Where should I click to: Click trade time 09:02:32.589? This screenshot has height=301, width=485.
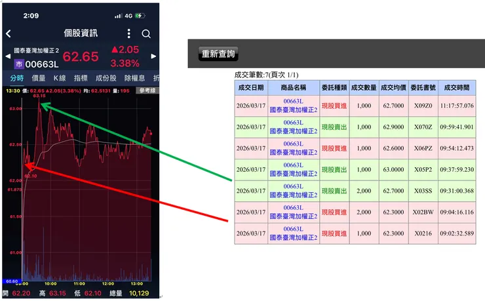(x=457, y=233)
